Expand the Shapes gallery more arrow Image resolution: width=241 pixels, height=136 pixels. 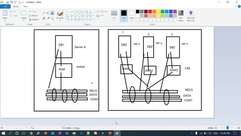click(x=94, y=19)
